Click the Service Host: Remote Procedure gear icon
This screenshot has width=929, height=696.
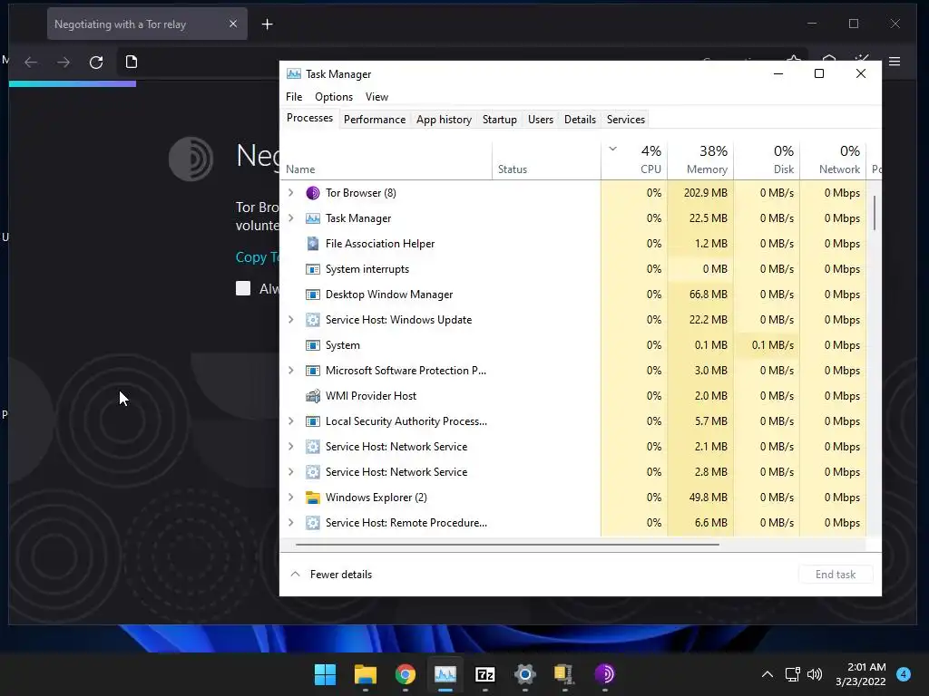(313, 523)
